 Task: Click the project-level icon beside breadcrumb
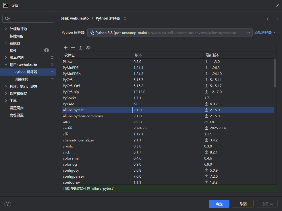(x=125, y=18)
